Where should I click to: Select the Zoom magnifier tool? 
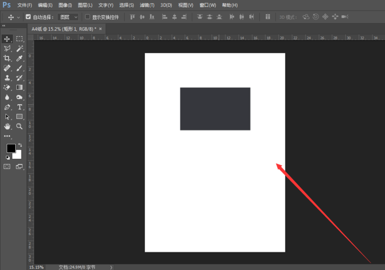pyautogui.click(x=19, y=126)
